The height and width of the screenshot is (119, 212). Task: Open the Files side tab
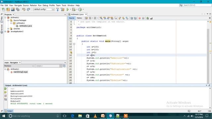2,20
